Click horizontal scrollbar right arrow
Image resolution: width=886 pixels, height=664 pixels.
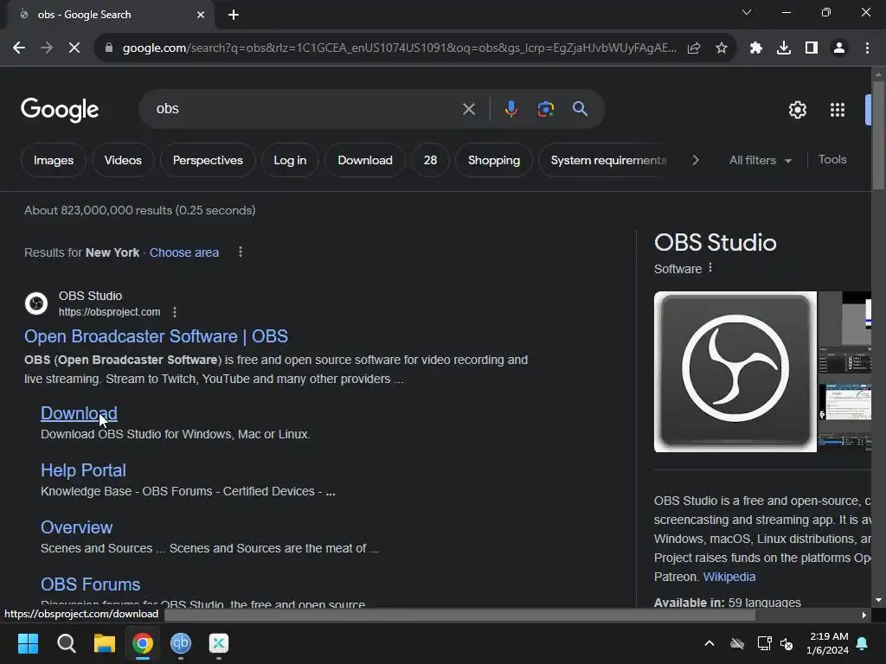[x=864, y=615]
